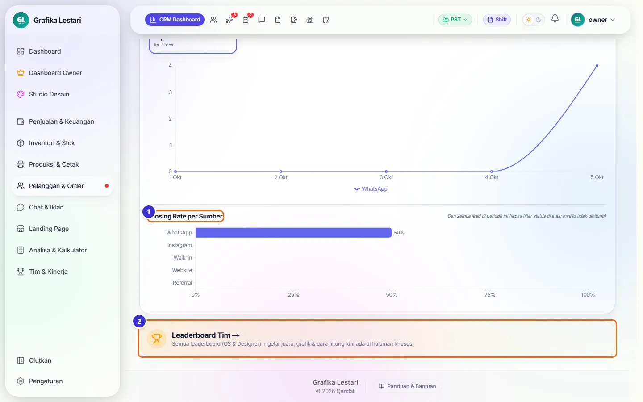Click the 'Grafika Lestari' footer text
Screen dimensions: 643x402
[335, 382]
